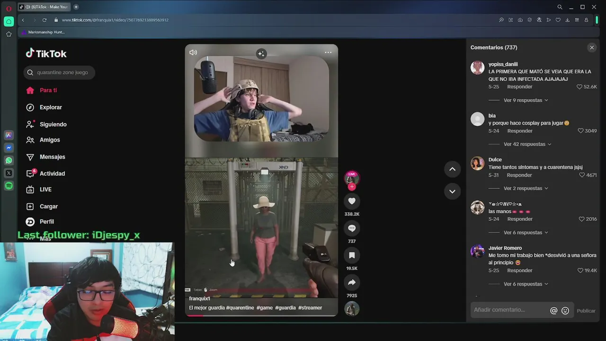
Task: Close the Comentarios panel
Action: [x=592, y=47]
